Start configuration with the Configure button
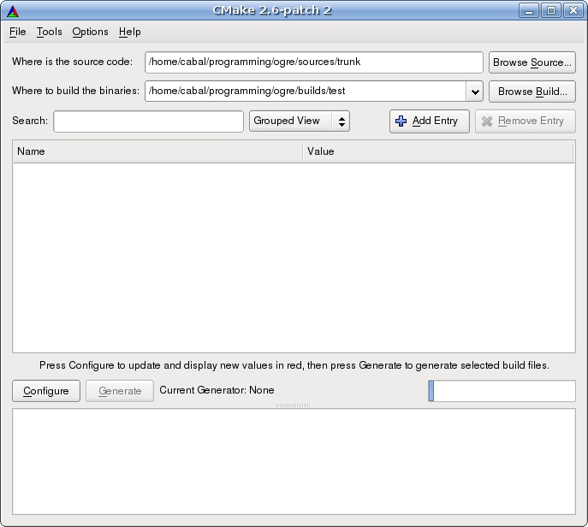Image resolution: width=588 pixels, height=527 pixels. pyautogui.click(x=46, y=391)
